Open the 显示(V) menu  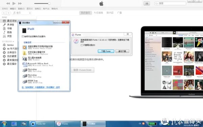click(30, 9)
